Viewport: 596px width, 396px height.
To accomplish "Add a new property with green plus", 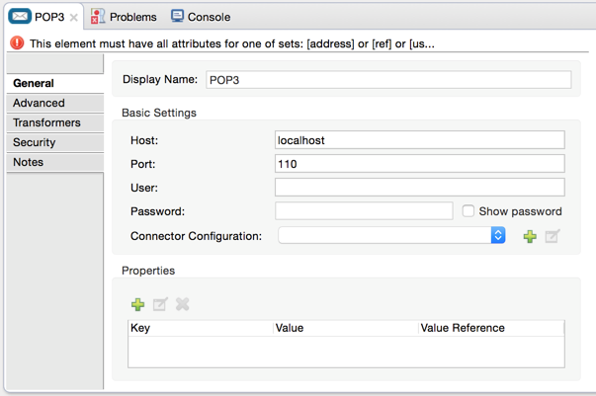I will pos(137,304).
